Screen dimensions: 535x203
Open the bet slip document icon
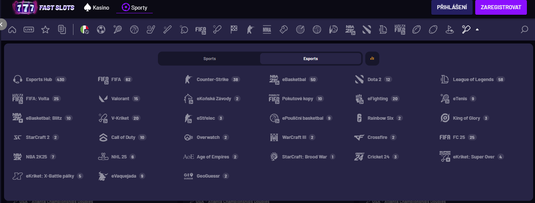pyautogui.click(x=62, y=30)
